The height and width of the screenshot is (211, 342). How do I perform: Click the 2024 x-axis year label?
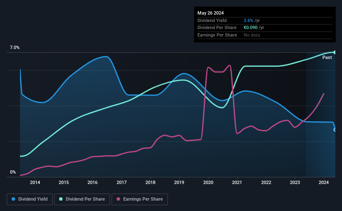tap(324, 182)
